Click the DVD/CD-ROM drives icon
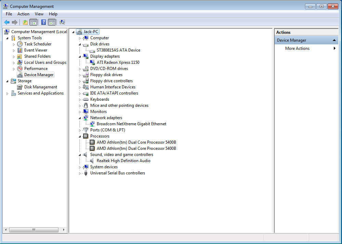The image size is (342, 244). 86,69
